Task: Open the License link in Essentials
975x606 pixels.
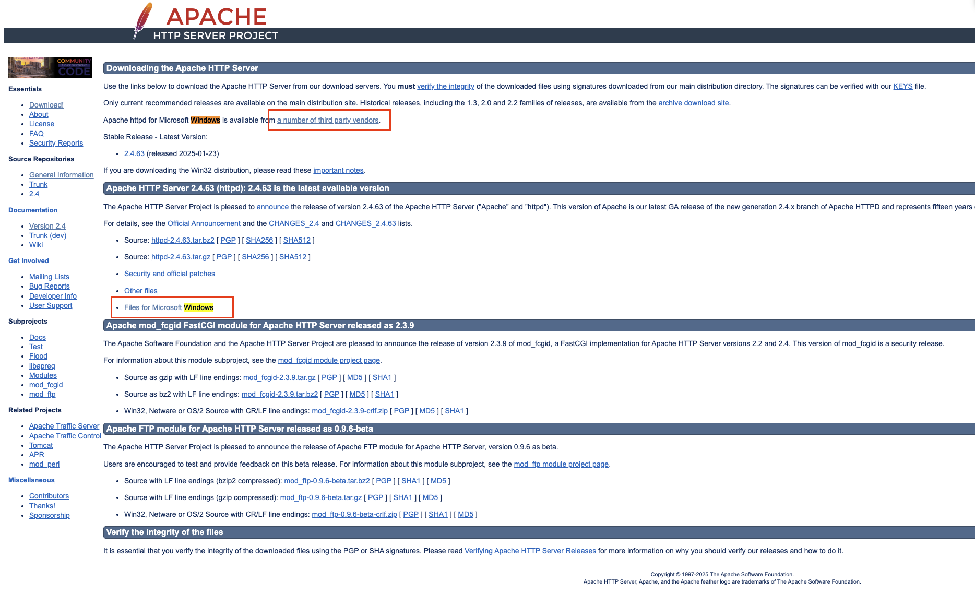Action: (x=42, y=124)
